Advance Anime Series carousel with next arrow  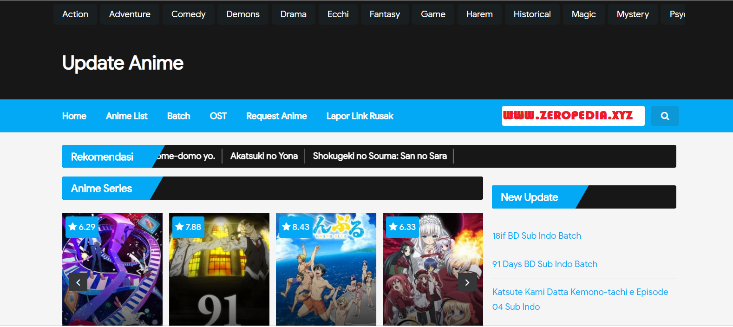click(467, 282)
